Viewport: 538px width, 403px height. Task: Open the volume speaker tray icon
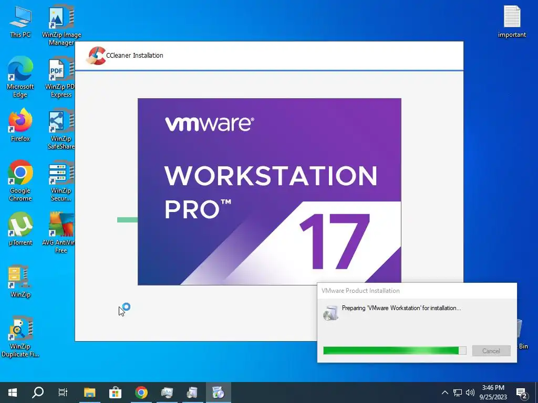[x=470, y=393]
